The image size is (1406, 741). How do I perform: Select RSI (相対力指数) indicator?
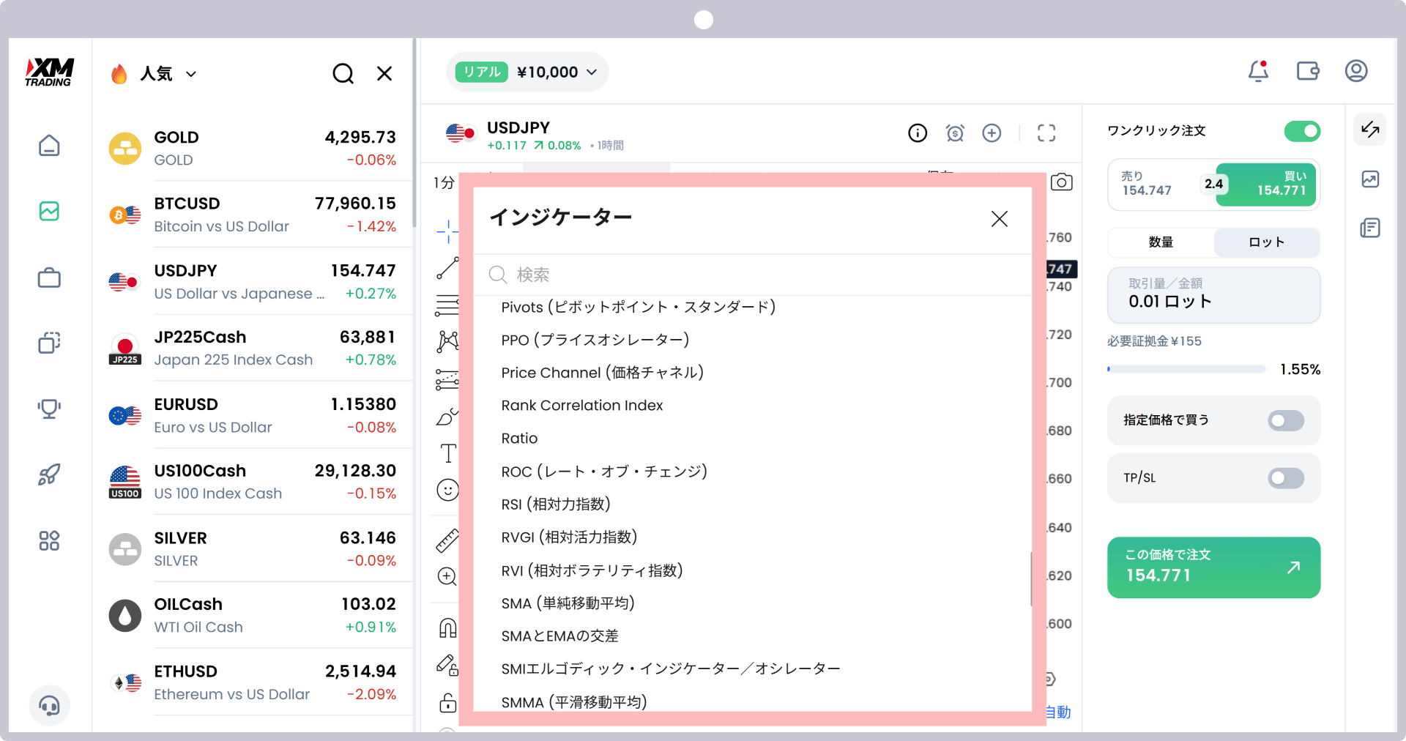pyautogui.click(x=555, y=504)
